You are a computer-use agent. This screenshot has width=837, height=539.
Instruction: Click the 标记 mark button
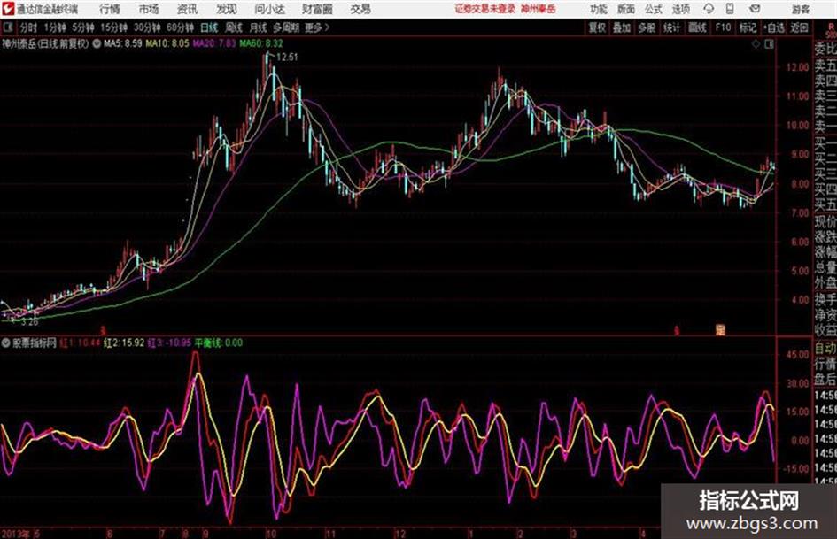(x=748, y=27)
